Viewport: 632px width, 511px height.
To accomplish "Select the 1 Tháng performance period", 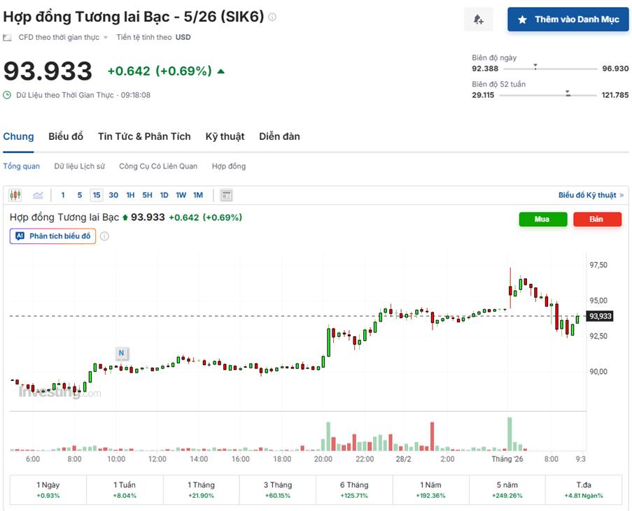I will (x=201, y=490).
